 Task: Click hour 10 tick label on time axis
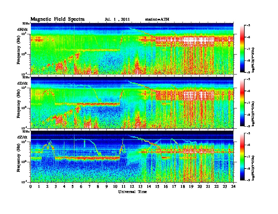point(115,186)
